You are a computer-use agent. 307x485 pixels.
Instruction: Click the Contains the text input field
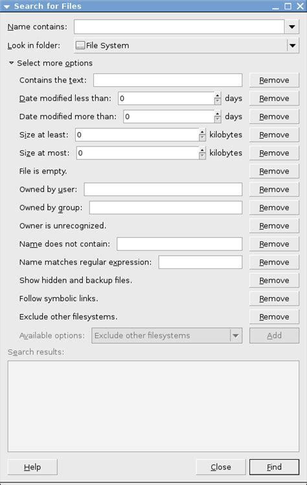coord(168,80)
